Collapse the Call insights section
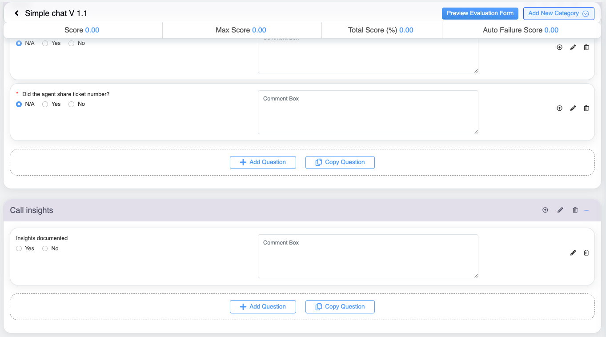This screenshot has width=606, height=337. tap(586, 210)
